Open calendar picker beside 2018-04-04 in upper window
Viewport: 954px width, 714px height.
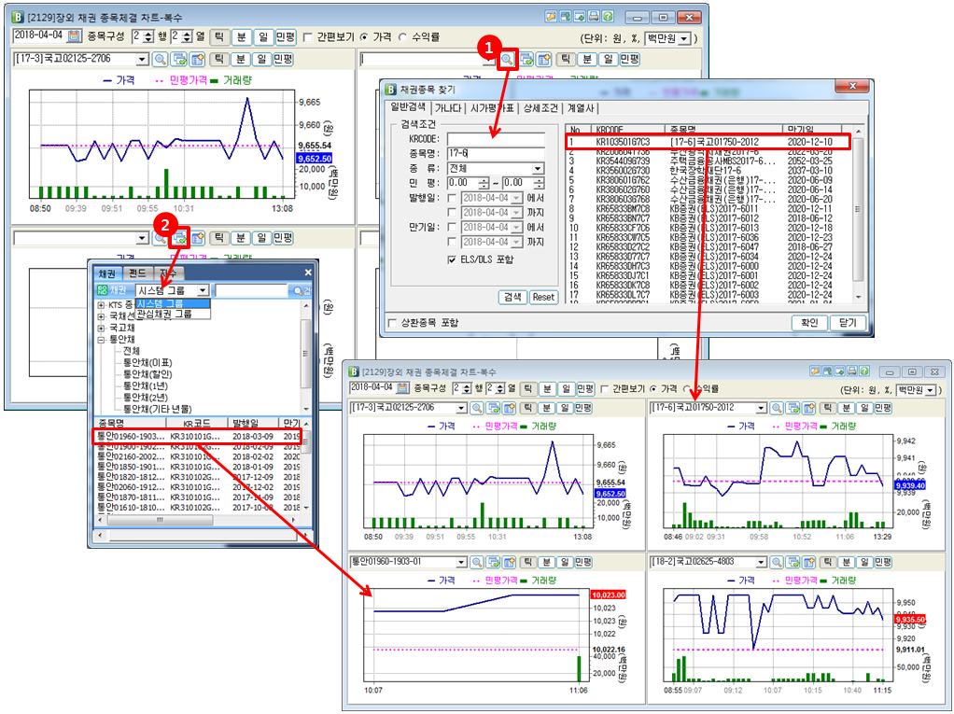pyautogui.click(x=74, y=35)
